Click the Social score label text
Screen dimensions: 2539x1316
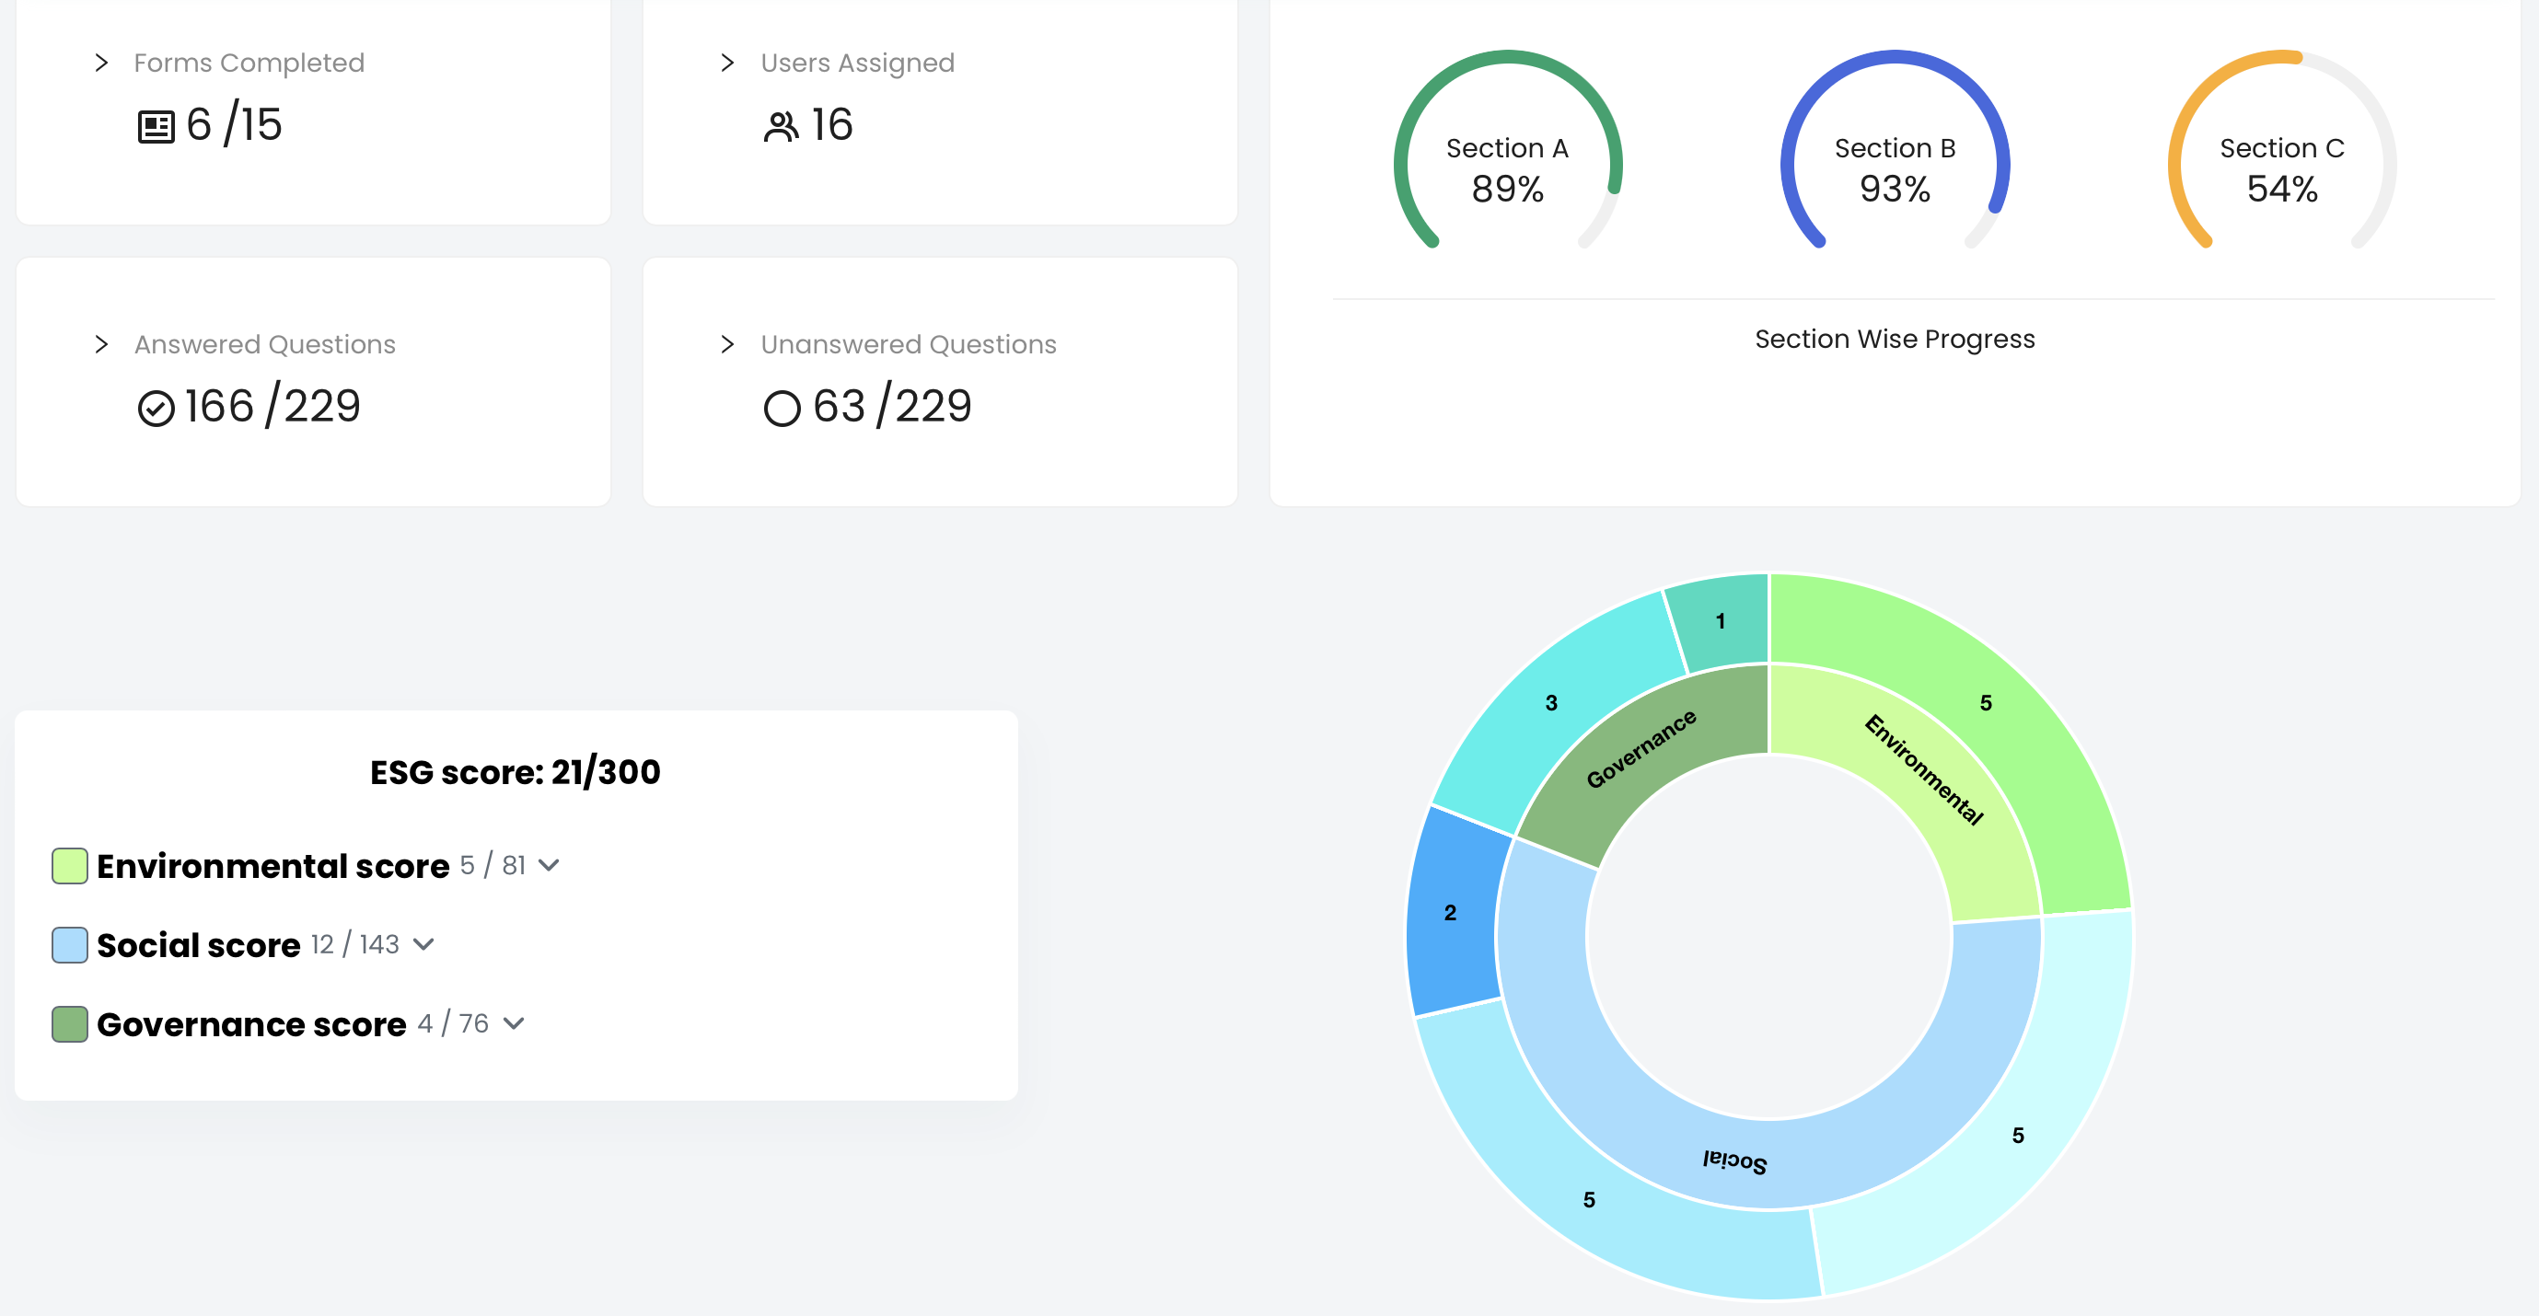coord(198,944)
